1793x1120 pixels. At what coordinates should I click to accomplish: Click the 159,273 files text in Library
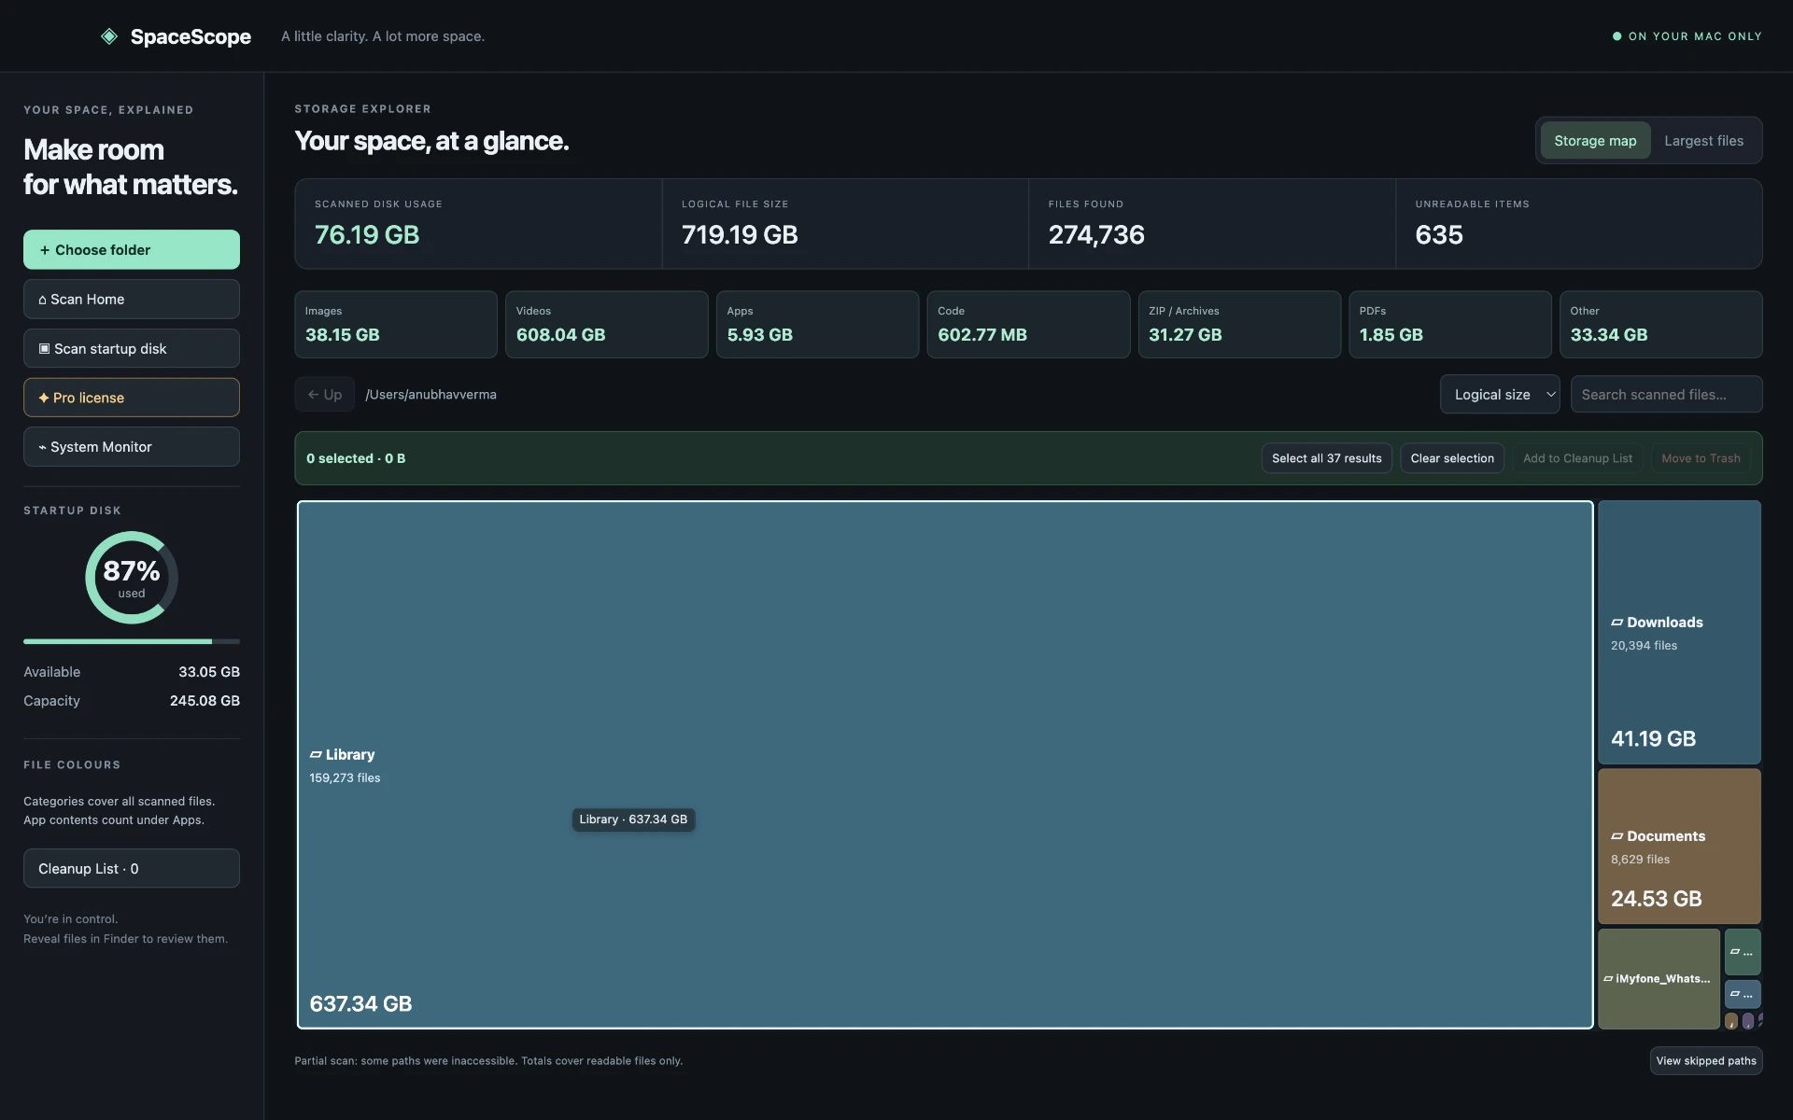point(345,778)
